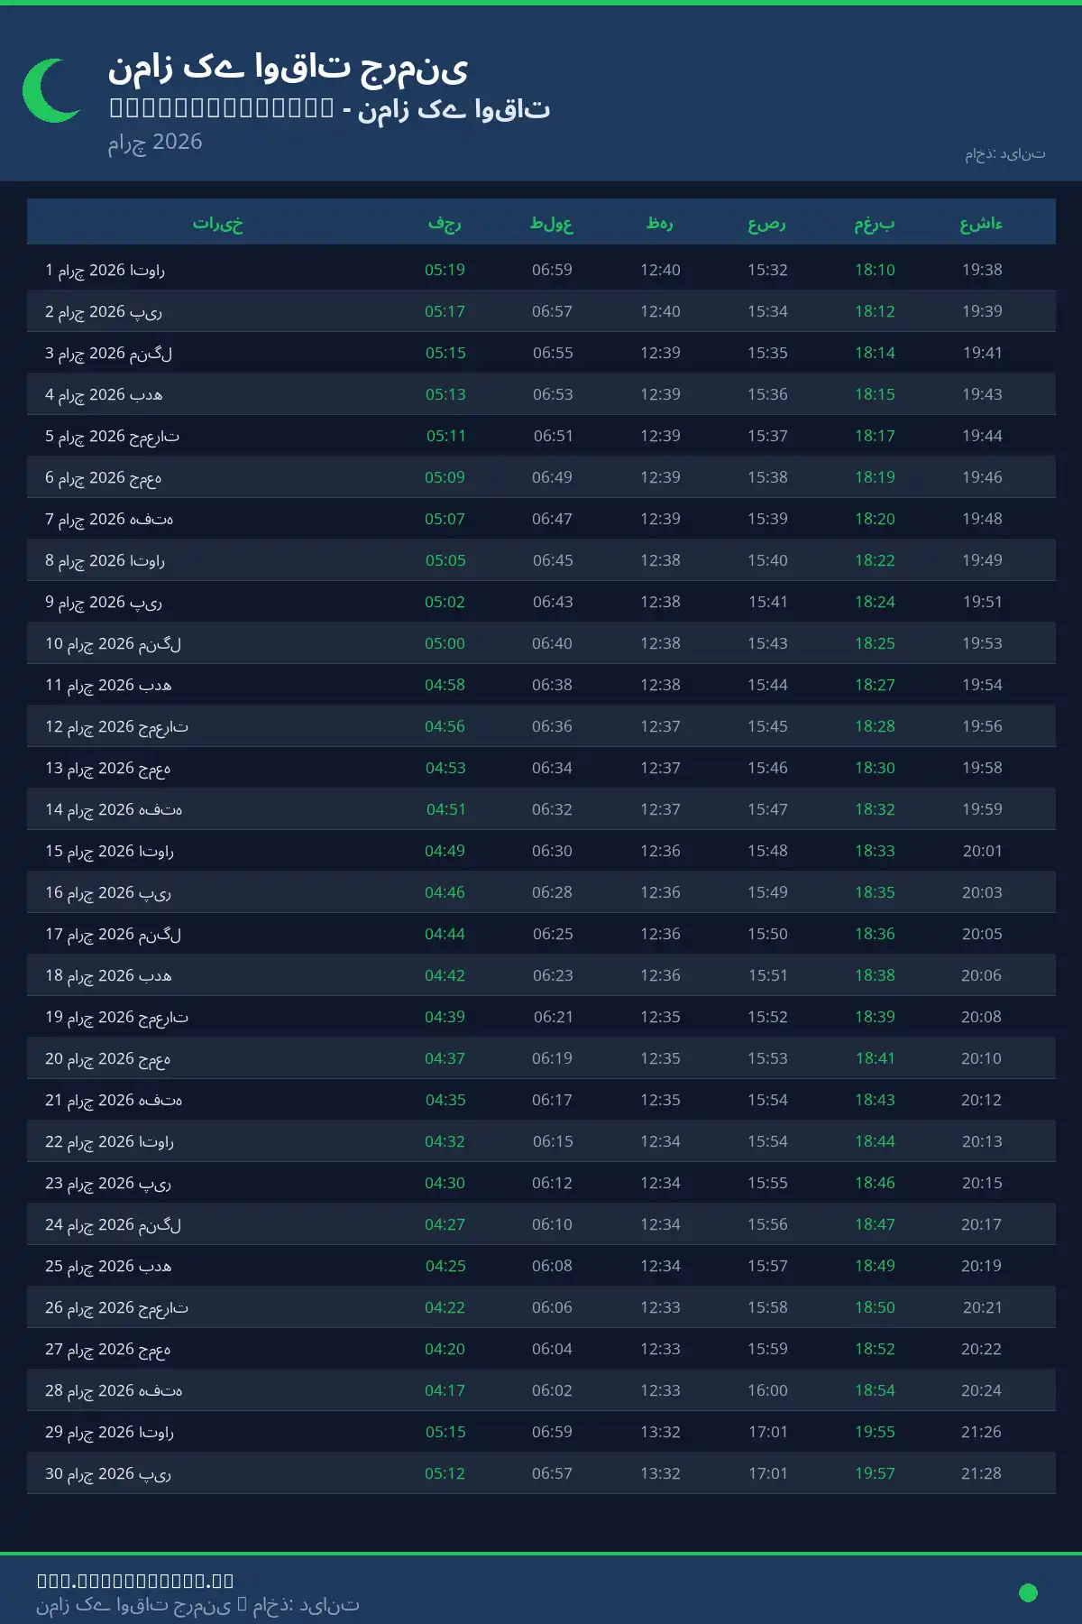Screen dimensions: 1082x1624
Task: Click the فجر (Fajr) column header
Action: (445, 223)
